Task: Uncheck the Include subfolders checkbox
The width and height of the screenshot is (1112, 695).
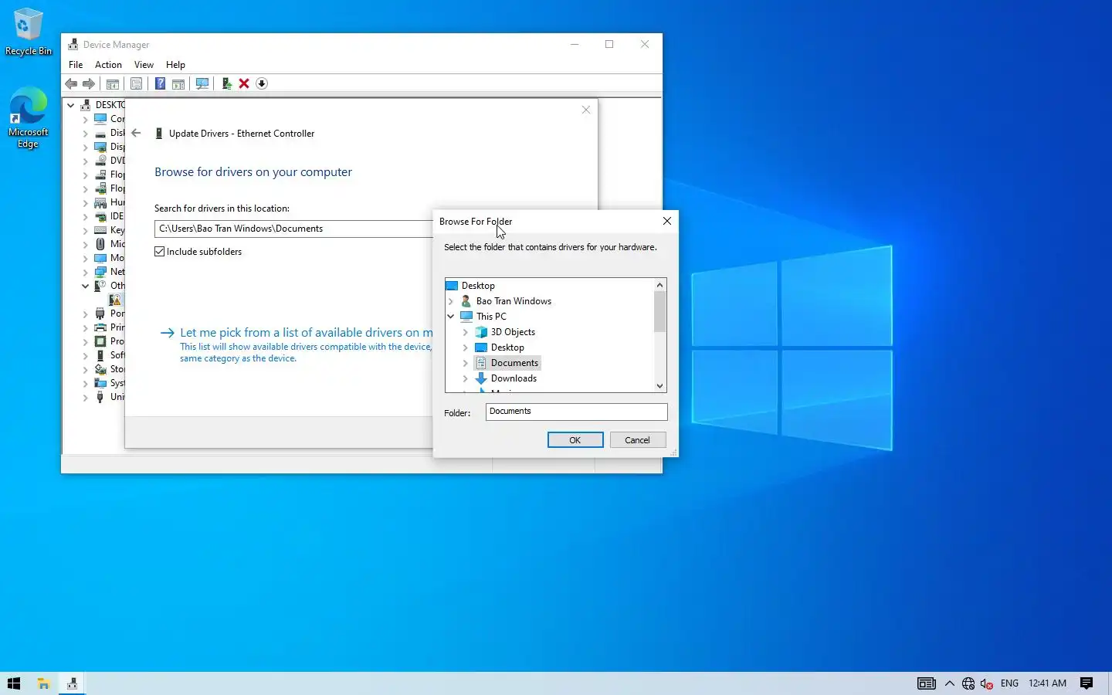Action: click(x=160, y=252)
